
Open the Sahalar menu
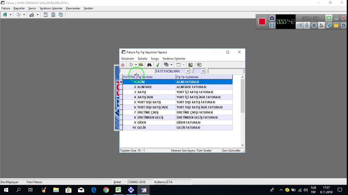tap(142, 58)
